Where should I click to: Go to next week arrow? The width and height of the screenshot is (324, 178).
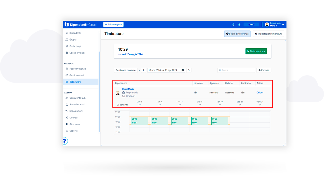[189, 70]
